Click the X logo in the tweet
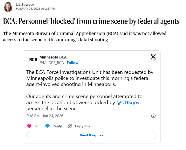Image resolution: width=186 pixels, height=150 pixels. point(153,57)
